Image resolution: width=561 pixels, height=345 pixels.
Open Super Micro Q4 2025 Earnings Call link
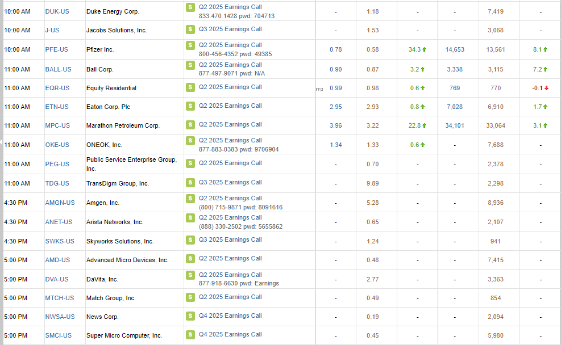[230, 334]
